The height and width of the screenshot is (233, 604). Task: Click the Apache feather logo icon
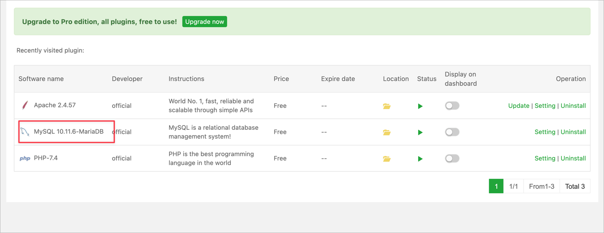click(x=25, y=105)
